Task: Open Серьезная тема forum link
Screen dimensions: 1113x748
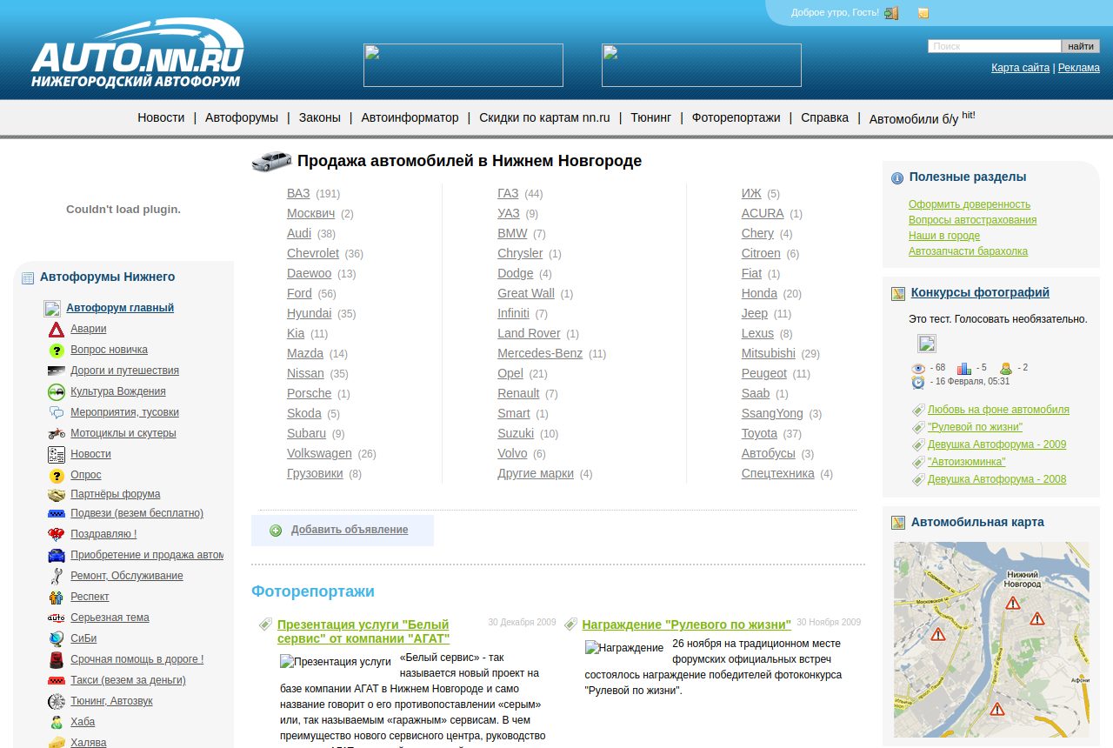Action: (110, 618)
